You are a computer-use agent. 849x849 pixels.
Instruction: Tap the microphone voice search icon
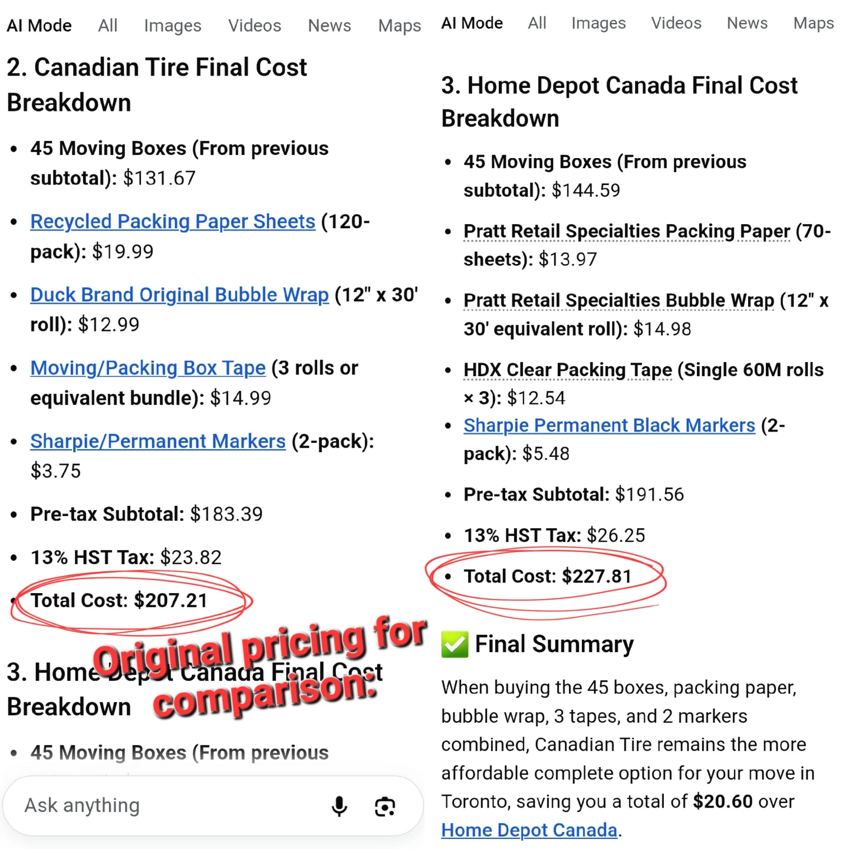(339, 806)
